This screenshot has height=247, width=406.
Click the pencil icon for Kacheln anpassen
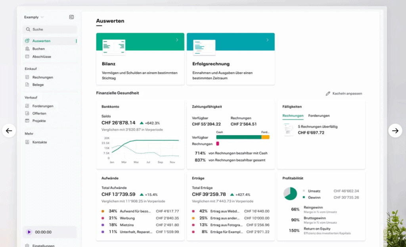[327, 94]
